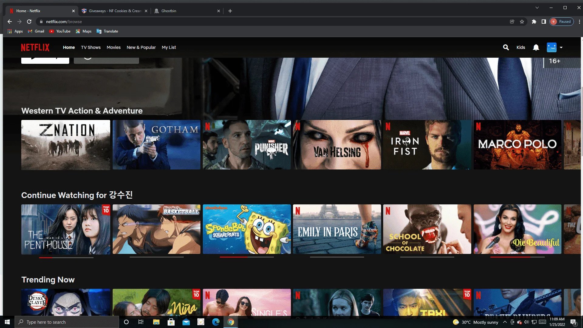This screenshot has width=583, height=328.
Task: Open the notifications bell in Netflix
Action: click(536, 47)
